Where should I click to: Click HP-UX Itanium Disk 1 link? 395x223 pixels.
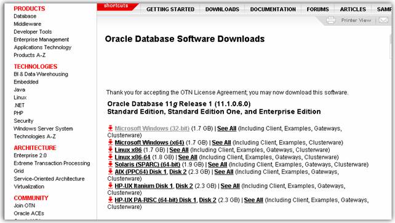coord(144,186)
